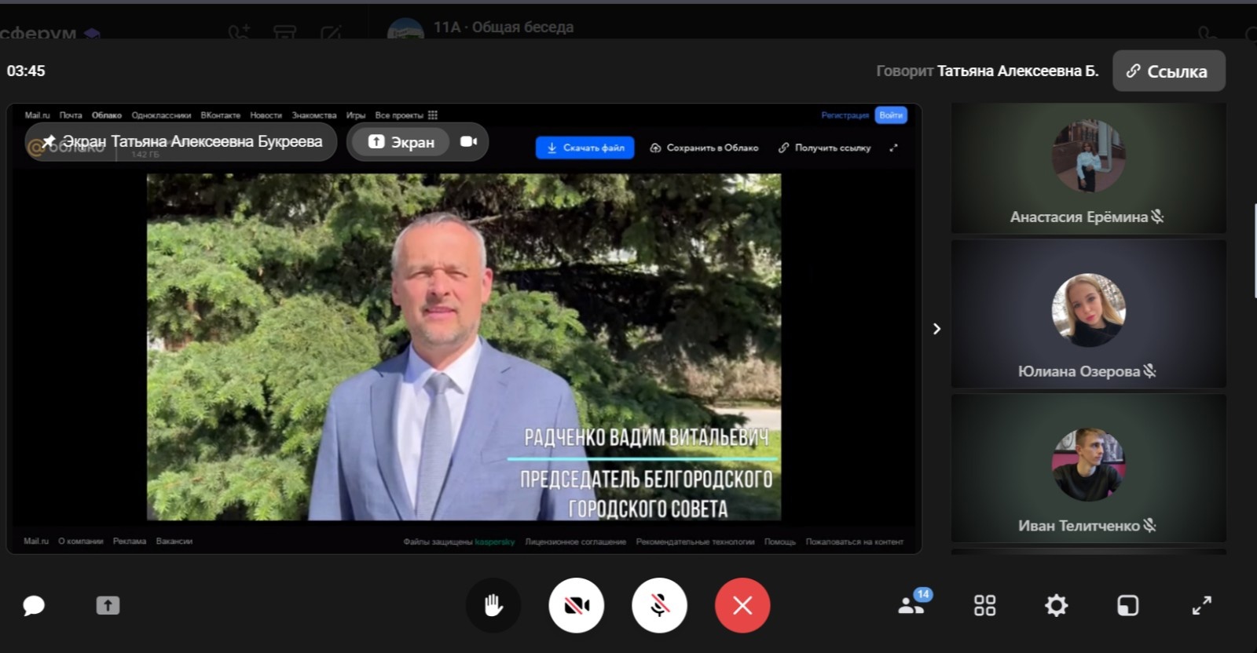Viewport: 1257px width, 653px height.
Task: Turn on the camera
Action: 577,605
